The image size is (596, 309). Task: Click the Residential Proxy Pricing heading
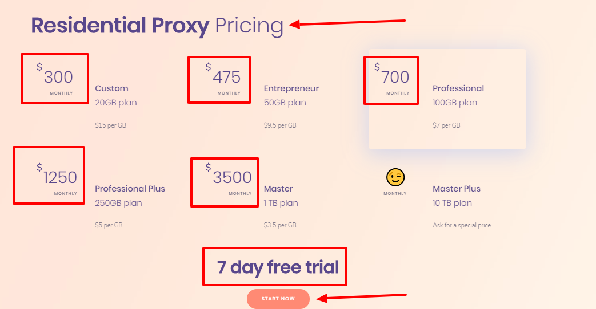click(x=157, y=26)
